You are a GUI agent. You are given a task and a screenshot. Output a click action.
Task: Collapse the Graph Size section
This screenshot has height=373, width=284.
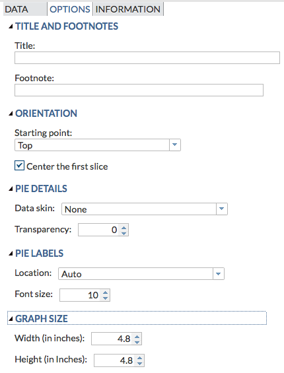tap(11, 319)
